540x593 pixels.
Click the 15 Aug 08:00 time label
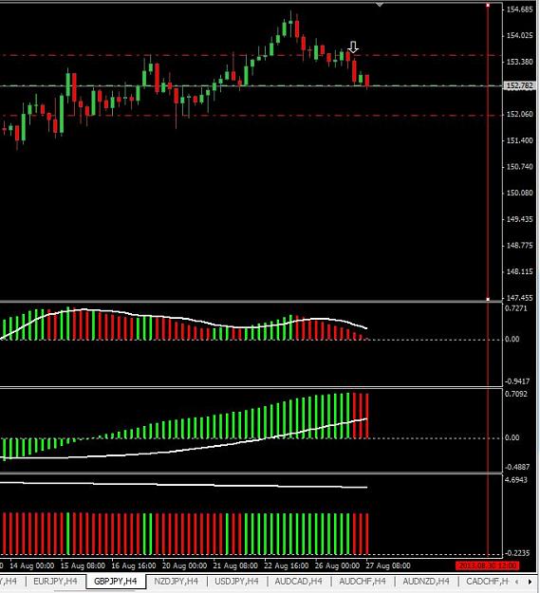[x=83, y=565]
